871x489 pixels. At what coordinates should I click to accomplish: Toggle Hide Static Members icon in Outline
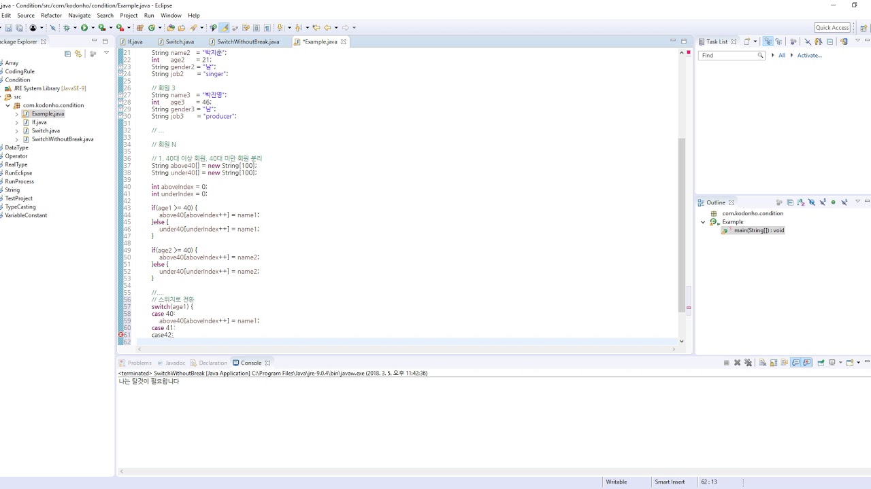tap(823, 202)
